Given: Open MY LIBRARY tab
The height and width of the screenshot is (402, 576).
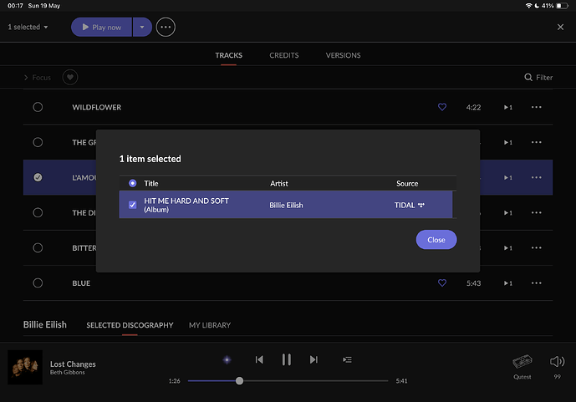Looking at the screenshot, I should click(x=210, y=325).
